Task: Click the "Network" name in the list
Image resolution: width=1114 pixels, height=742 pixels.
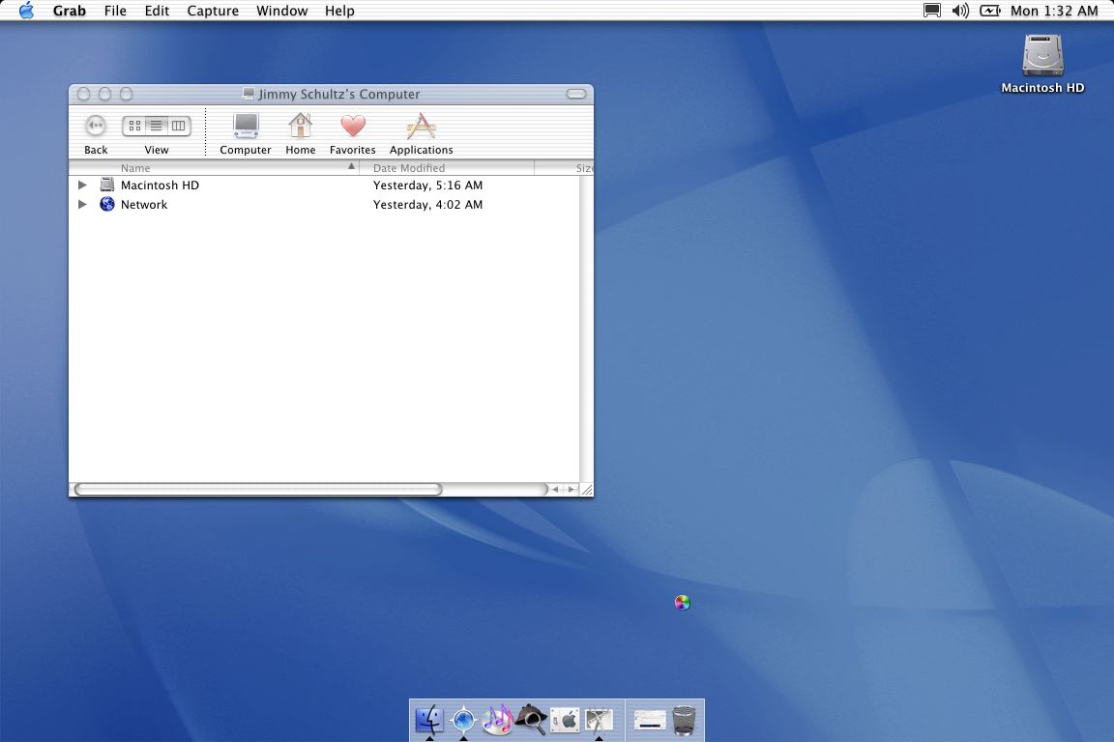Action: pyautogui.click(x=144, y=205)
